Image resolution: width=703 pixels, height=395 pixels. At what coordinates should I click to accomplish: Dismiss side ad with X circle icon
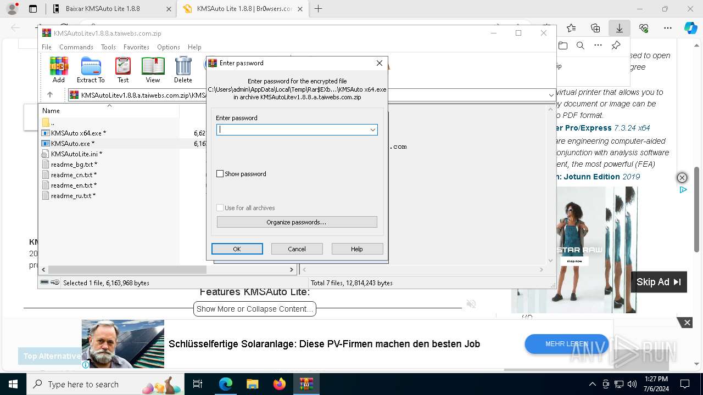682,178
